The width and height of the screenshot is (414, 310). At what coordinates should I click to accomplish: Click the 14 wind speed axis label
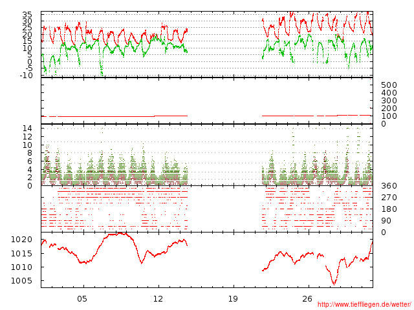click(27, 129)
